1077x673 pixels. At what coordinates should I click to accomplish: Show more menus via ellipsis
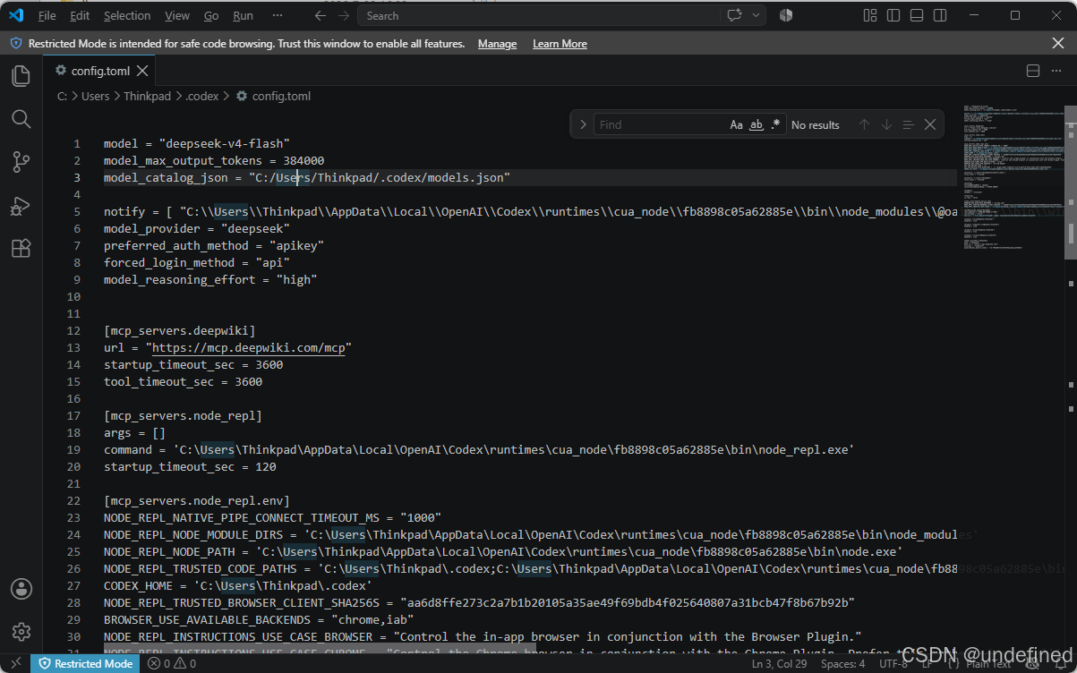click(278, 15)
